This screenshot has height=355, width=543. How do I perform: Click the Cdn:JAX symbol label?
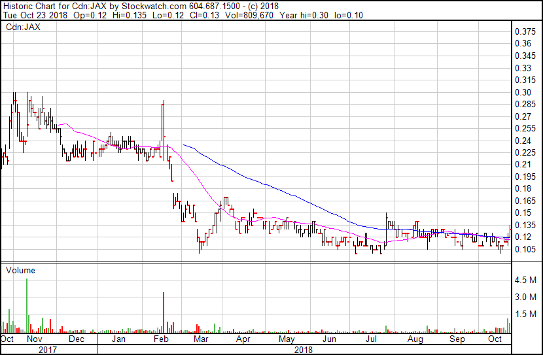(23, 27)
